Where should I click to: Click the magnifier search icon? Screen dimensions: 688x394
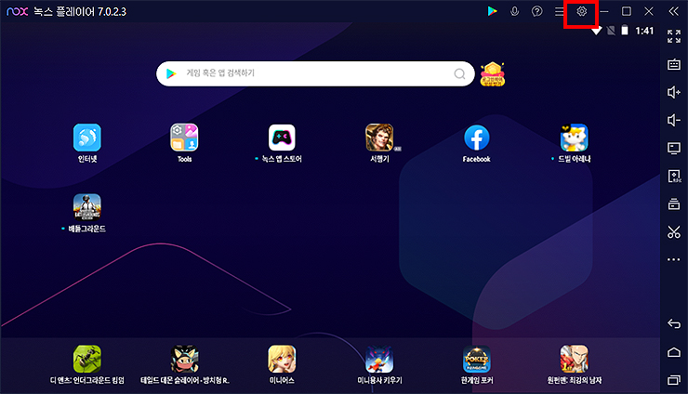point(459,73)
